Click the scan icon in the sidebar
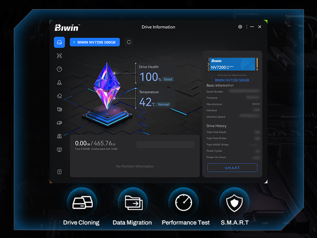 coord(59,56)
